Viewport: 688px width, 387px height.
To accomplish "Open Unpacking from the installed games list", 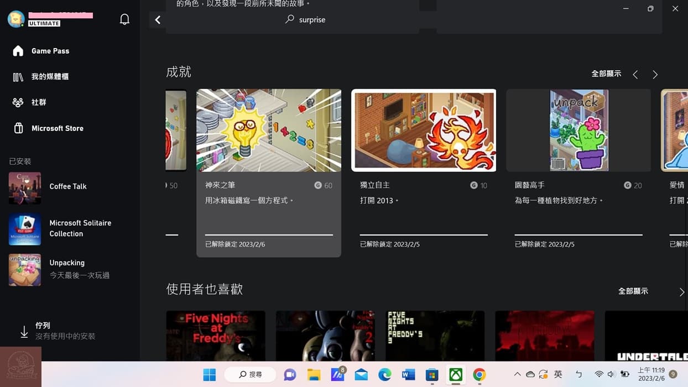I will point(66,263).
